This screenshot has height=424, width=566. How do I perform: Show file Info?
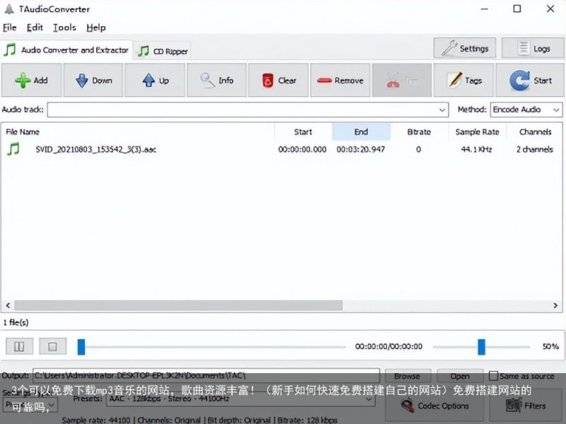click(x=216, y=80)
